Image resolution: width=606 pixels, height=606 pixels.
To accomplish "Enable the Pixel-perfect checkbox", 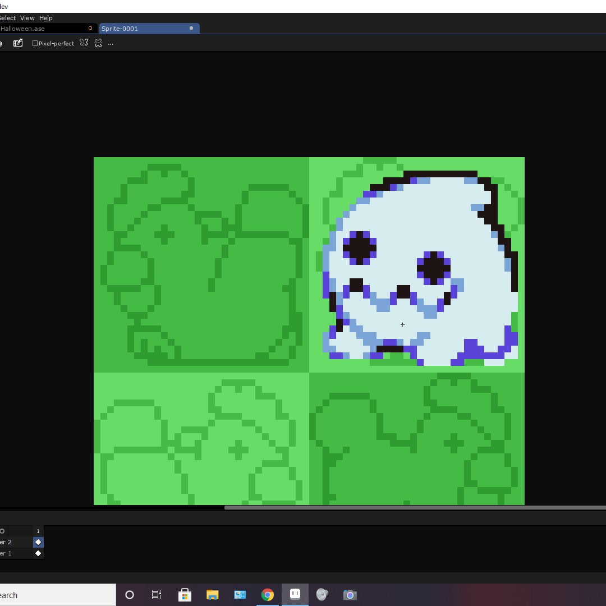I will tap(35, 43).
